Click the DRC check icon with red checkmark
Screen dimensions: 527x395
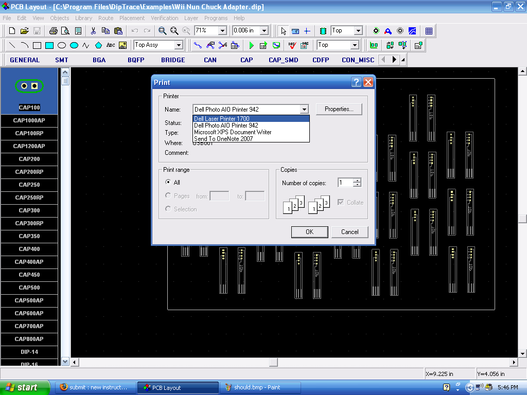[292, 45]
